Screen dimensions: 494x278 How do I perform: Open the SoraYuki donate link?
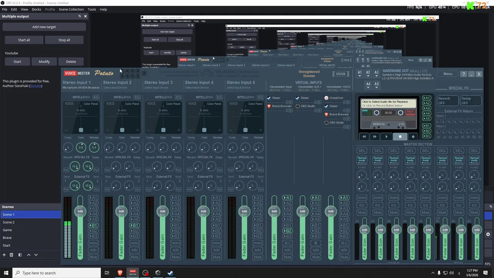pyautogui.click(x=36, y=86)
